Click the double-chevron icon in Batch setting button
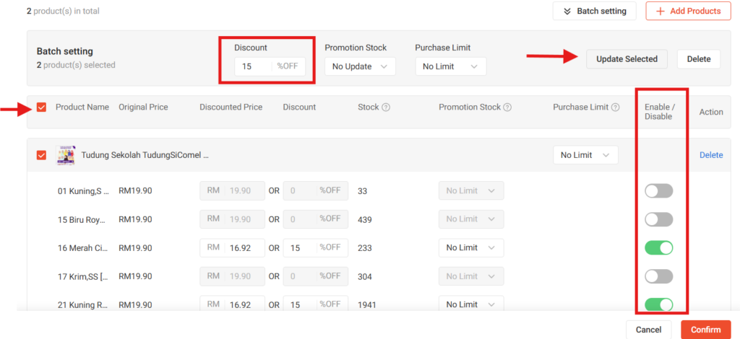The height and width of the screenshot is (339, 740). click(x=568, y=11)
